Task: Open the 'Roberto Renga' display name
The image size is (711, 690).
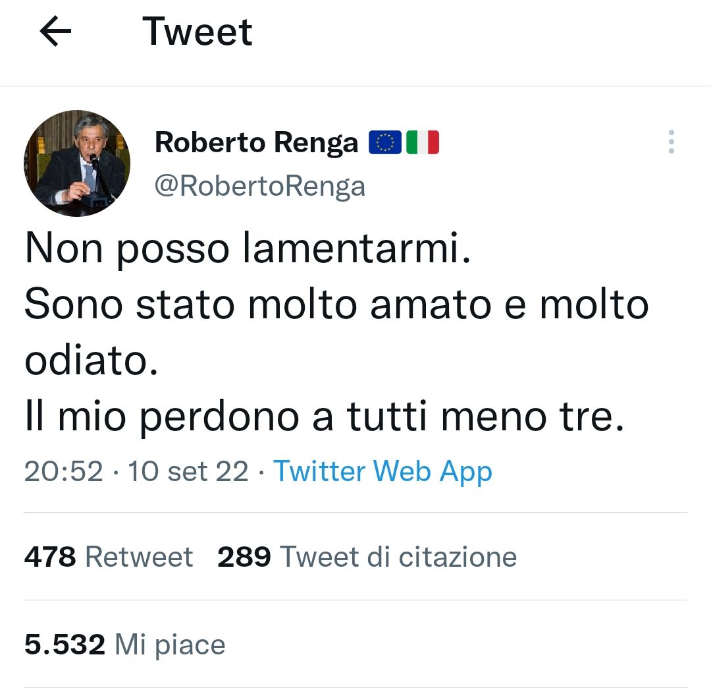Action: (x=256, y=142)
